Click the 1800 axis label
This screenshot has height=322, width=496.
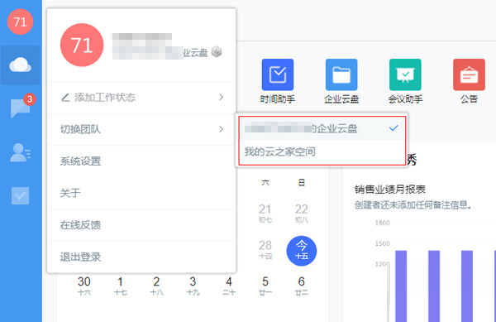click(382, 223)
